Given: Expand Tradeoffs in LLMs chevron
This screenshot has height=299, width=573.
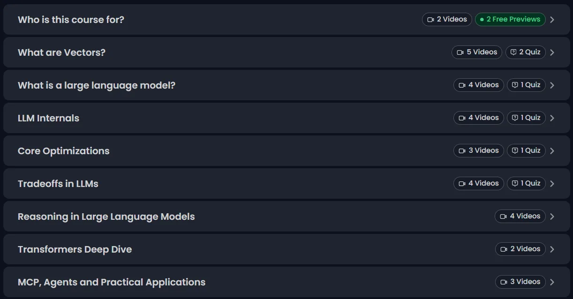Looking at the screenshot, I should tap(552, 184).
